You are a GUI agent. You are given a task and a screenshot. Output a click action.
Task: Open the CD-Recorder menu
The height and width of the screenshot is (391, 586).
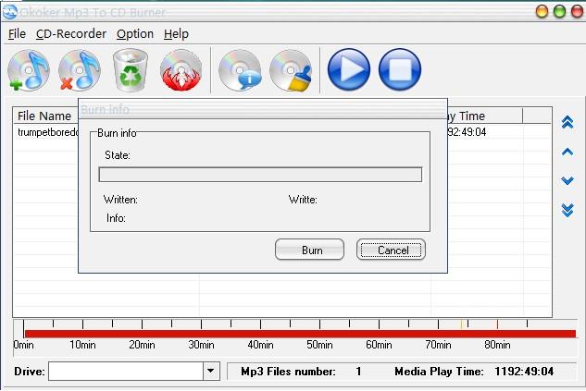click(71, 34)
